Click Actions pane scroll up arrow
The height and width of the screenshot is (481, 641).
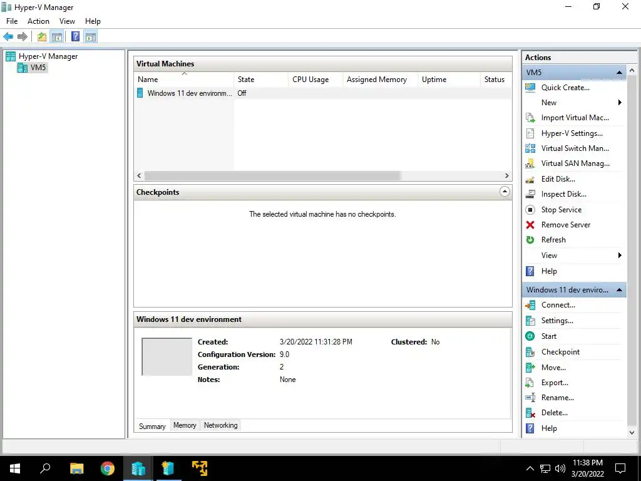pyautogui.click(x=632, y=70)
